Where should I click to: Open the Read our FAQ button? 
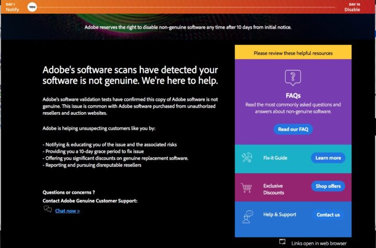click(293, 129)
